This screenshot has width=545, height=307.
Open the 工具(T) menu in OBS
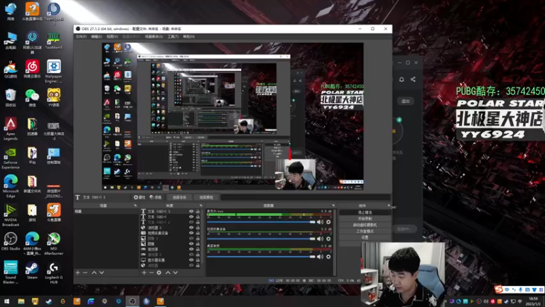coord(173,37)
